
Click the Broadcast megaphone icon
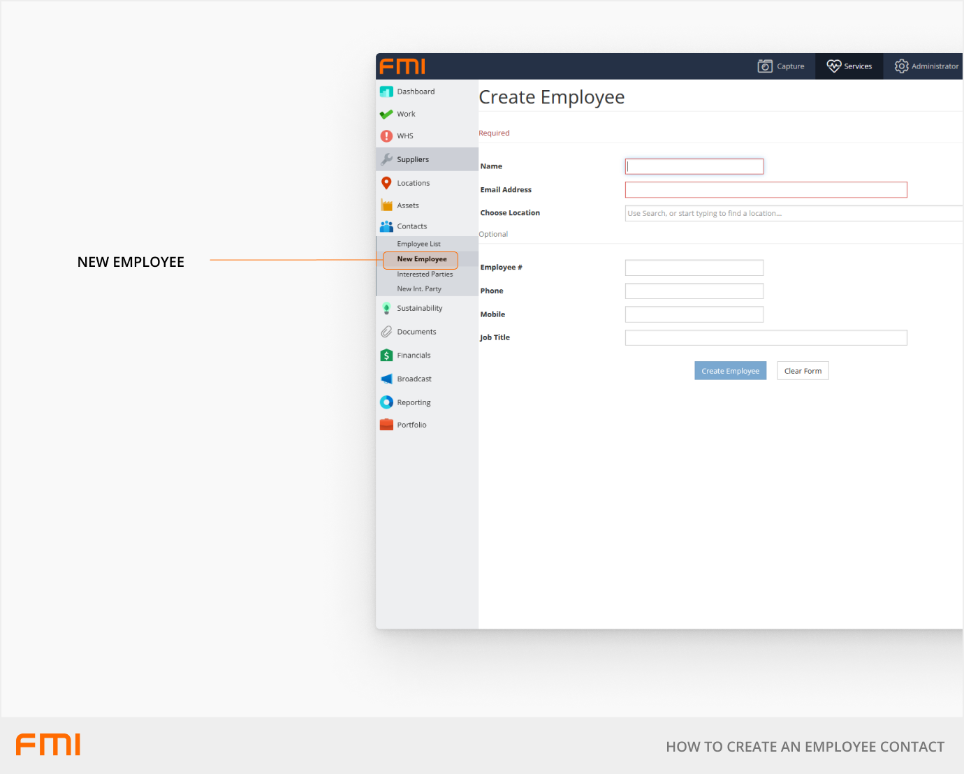[x=386, y=379]
